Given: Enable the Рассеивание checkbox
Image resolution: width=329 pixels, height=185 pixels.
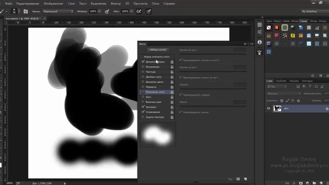Looking at the screenshot, I should (143, 67).
